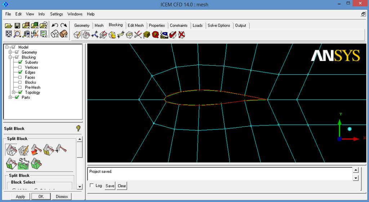Image resolution: width=369 pixels, height=202 pixels.
Task: Toggle the Blocking checkbox in the tree
Action: (17, 57)
